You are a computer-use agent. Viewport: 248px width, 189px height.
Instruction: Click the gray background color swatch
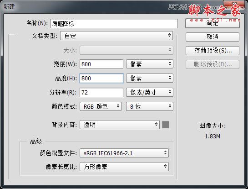(x=166, y=125)
